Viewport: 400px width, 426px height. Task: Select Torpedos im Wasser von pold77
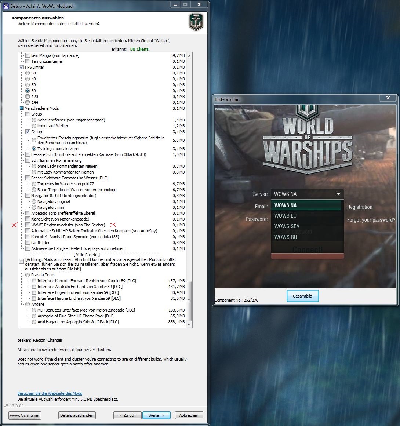click(x=34, y=184)
